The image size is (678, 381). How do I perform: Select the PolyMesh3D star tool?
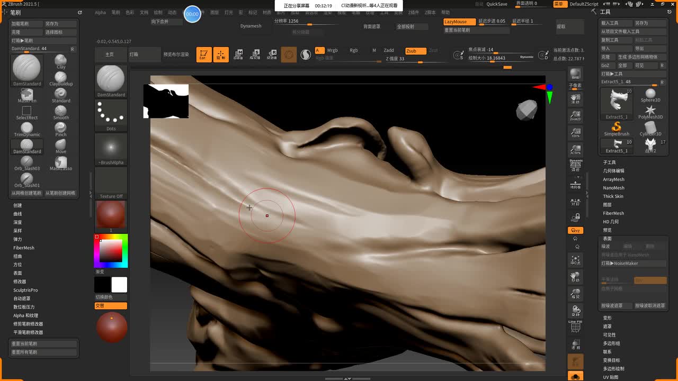pyautogui.click(x=650, y=112)
